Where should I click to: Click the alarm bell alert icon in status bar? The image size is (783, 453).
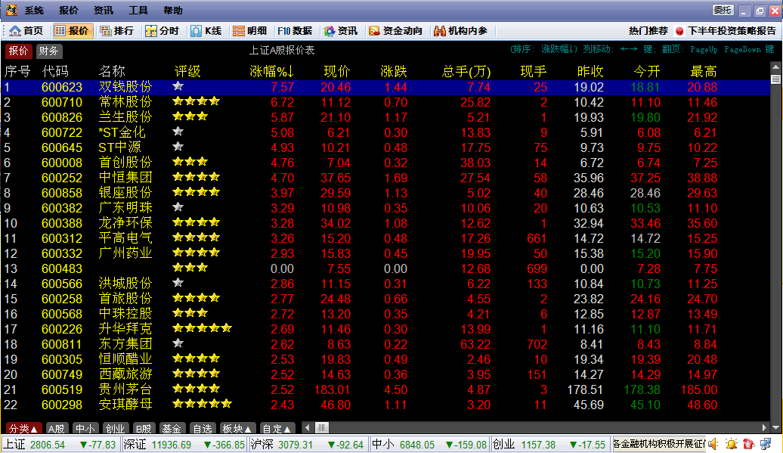(732, 443)
